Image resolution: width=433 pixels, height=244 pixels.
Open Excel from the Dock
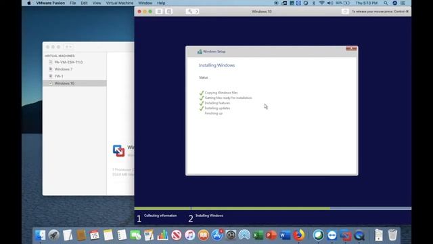tap(258, 235)
